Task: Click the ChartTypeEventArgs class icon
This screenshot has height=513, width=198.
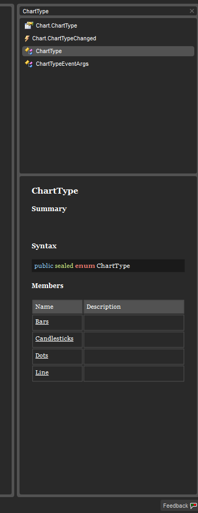Action: point(29,64)
